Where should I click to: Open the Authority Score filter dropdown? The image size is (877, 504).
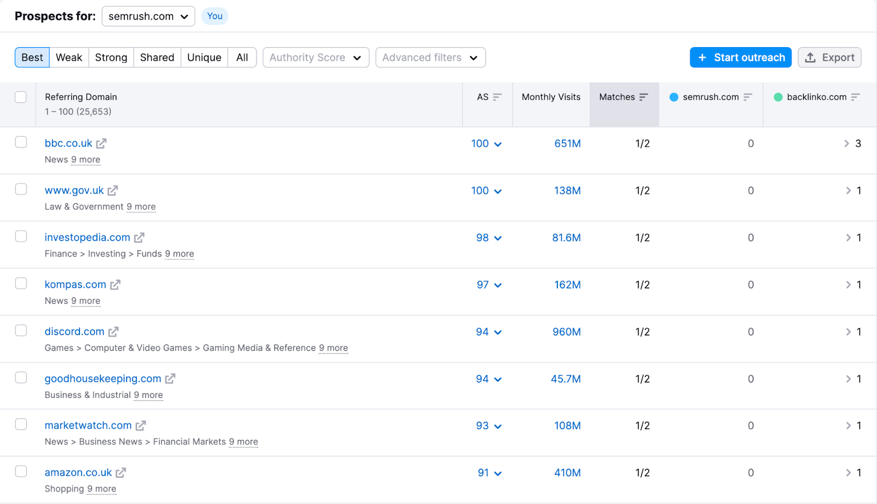(316, 57)
